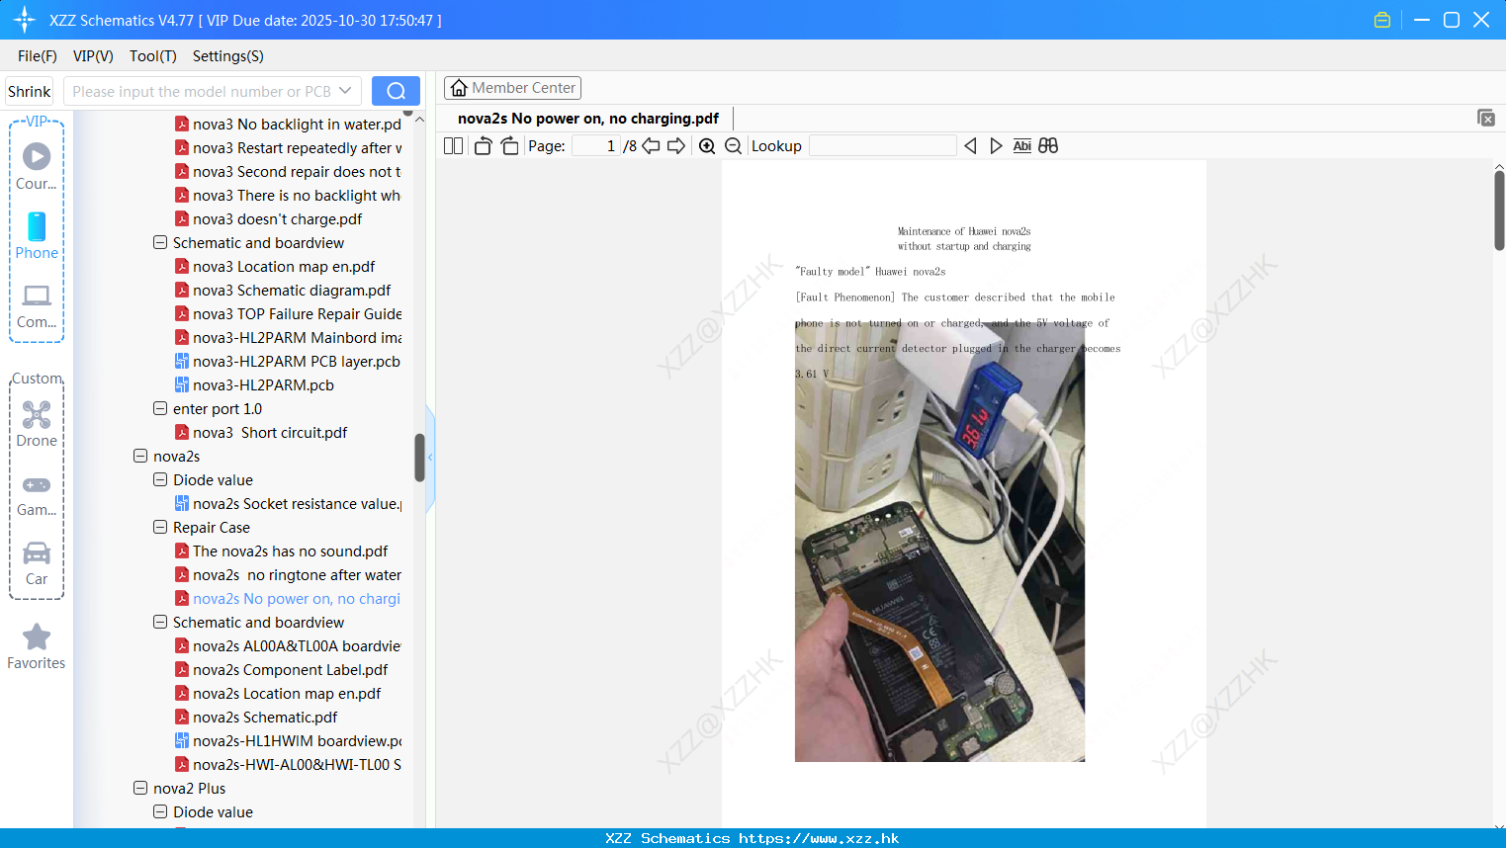Collapse nova2s Repair Case folder

coord(160,528)
